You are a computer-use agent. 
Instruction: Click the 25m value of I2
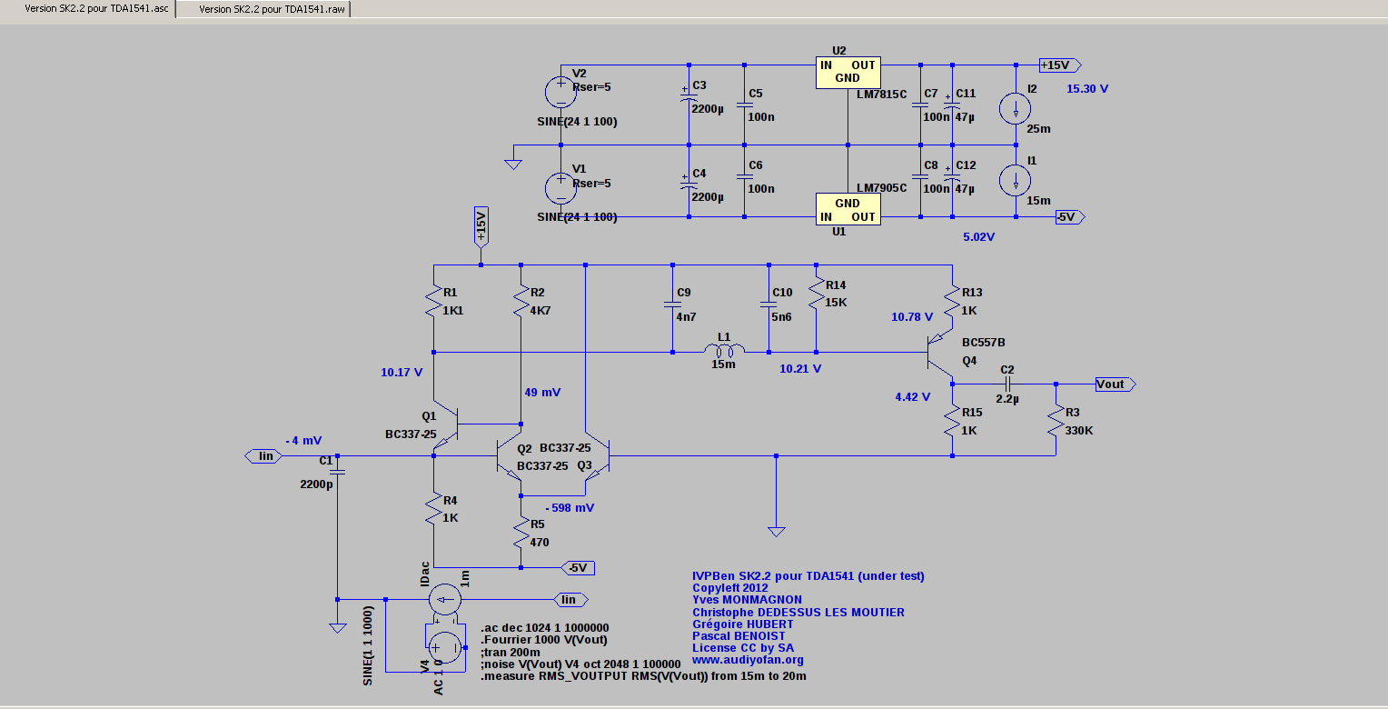tap(1038, 129)
